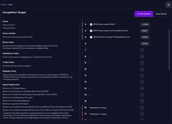
Task: Click the Substitution Rules heading
Action: coord(11,53)
